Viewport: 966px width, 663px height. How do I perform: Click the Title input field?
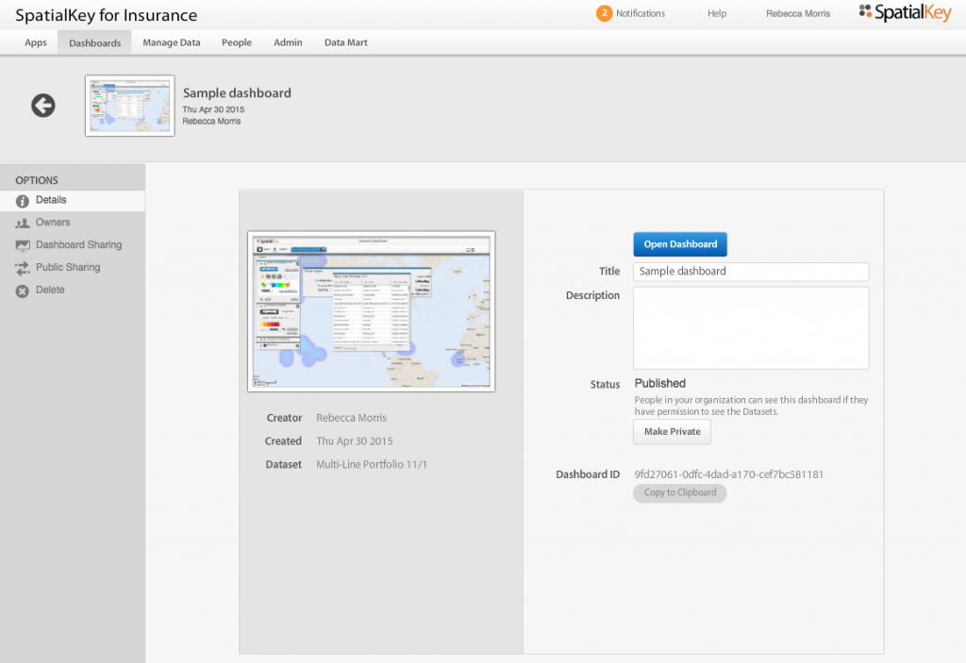coord(751,272)
